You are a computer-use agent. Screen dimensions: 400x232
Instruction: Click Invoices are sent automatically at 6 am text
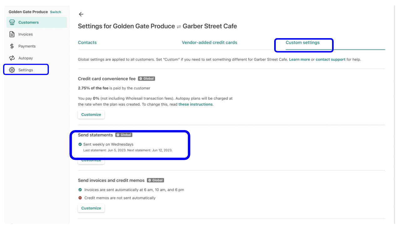(x=134, y=190)
